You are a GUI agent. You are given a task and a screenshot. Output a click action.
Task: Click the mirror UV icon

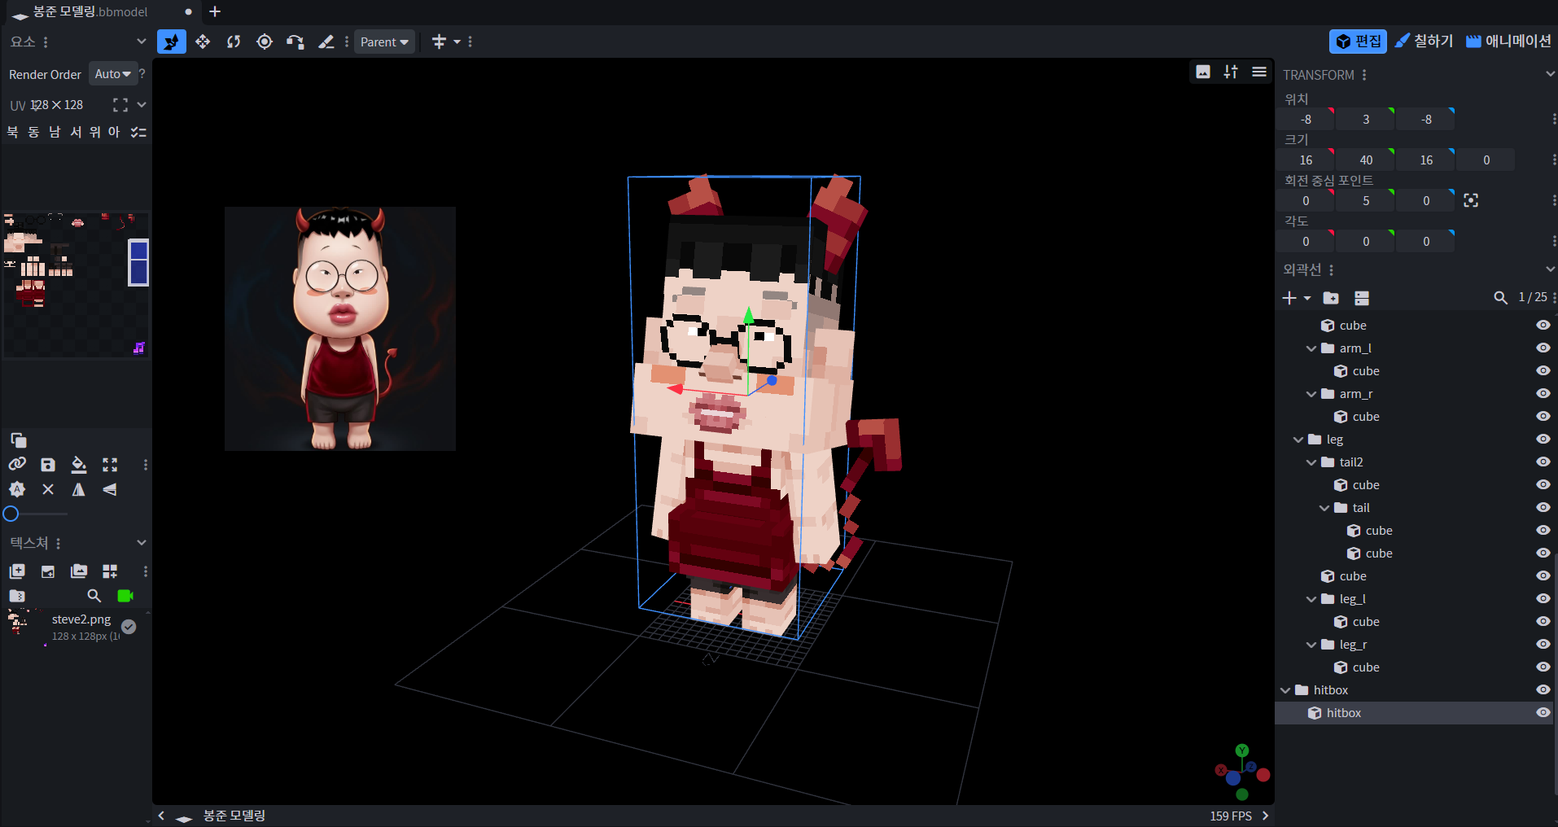79,489
